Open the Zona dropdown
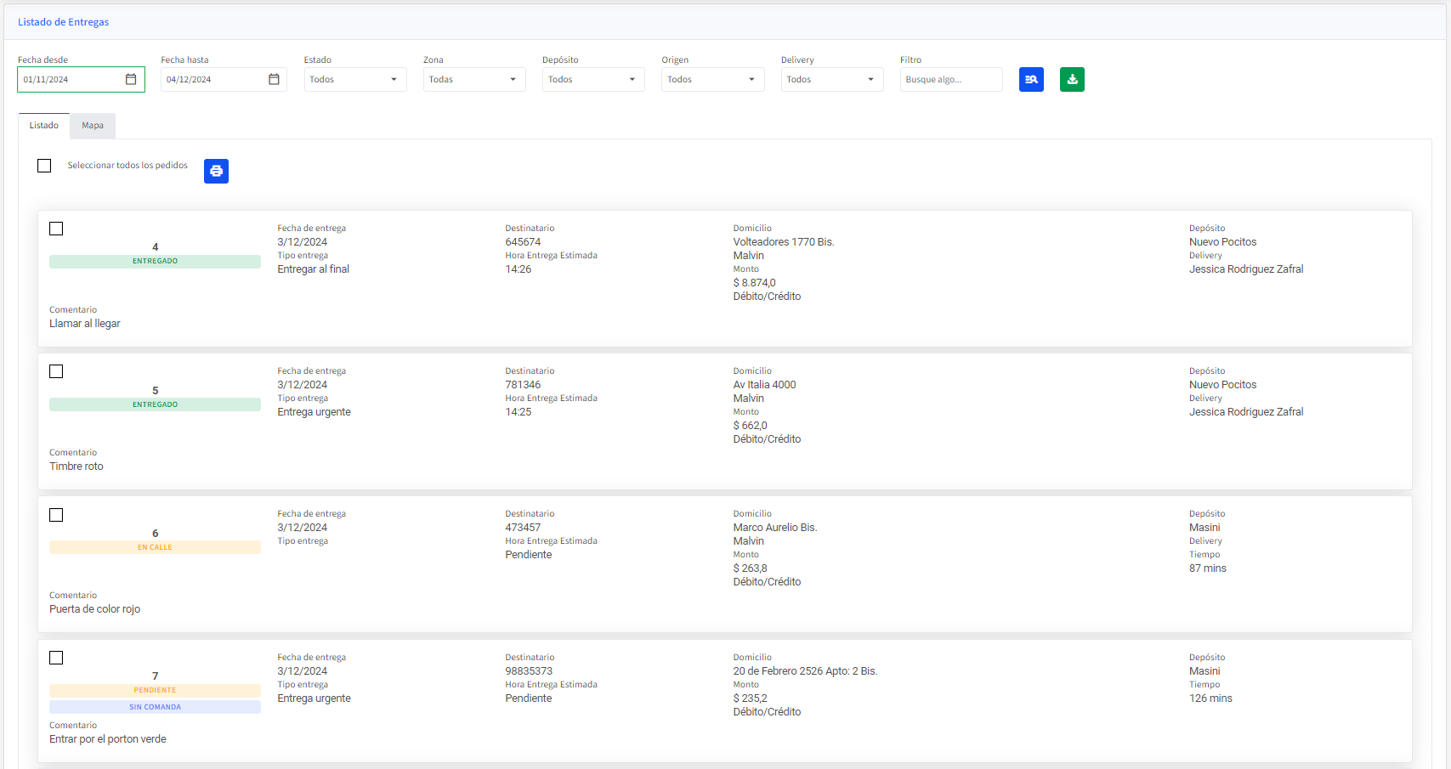Viewport: 1451px width, 769px height. 473,79
